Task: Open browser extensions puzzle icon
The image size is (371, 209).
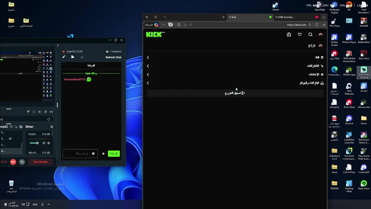Action: tap(179, 25)
